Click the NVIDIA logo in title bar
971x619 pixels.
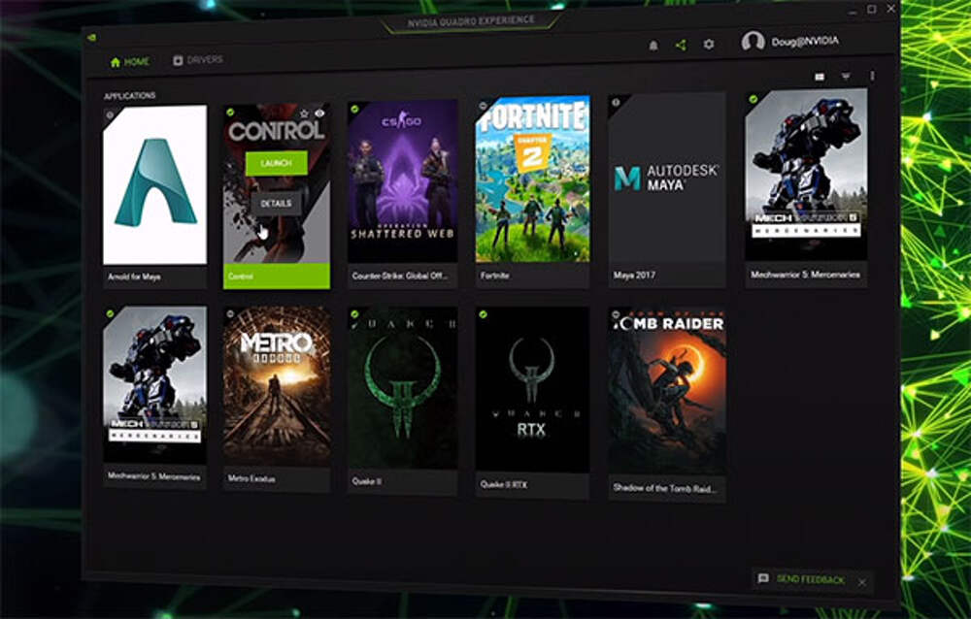(91, 38)
